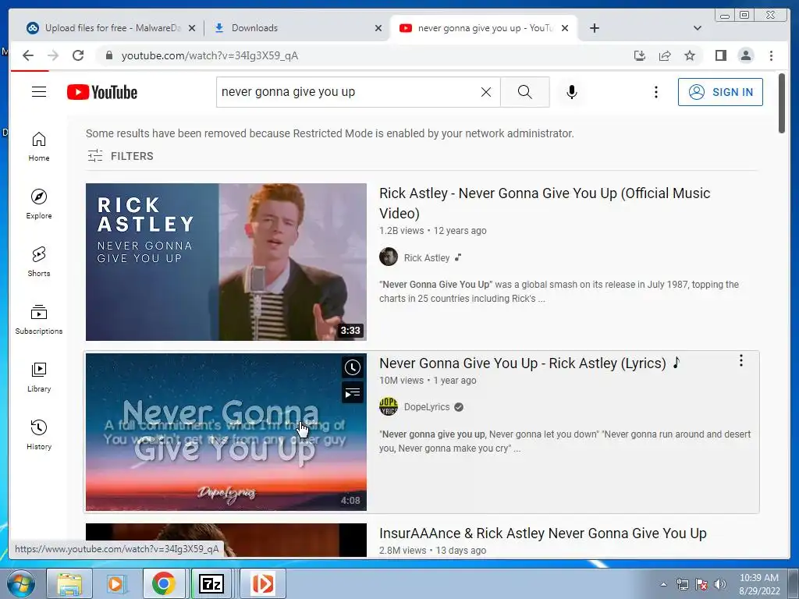Reload the page with the refresh icon

click(x=78, y=55)
